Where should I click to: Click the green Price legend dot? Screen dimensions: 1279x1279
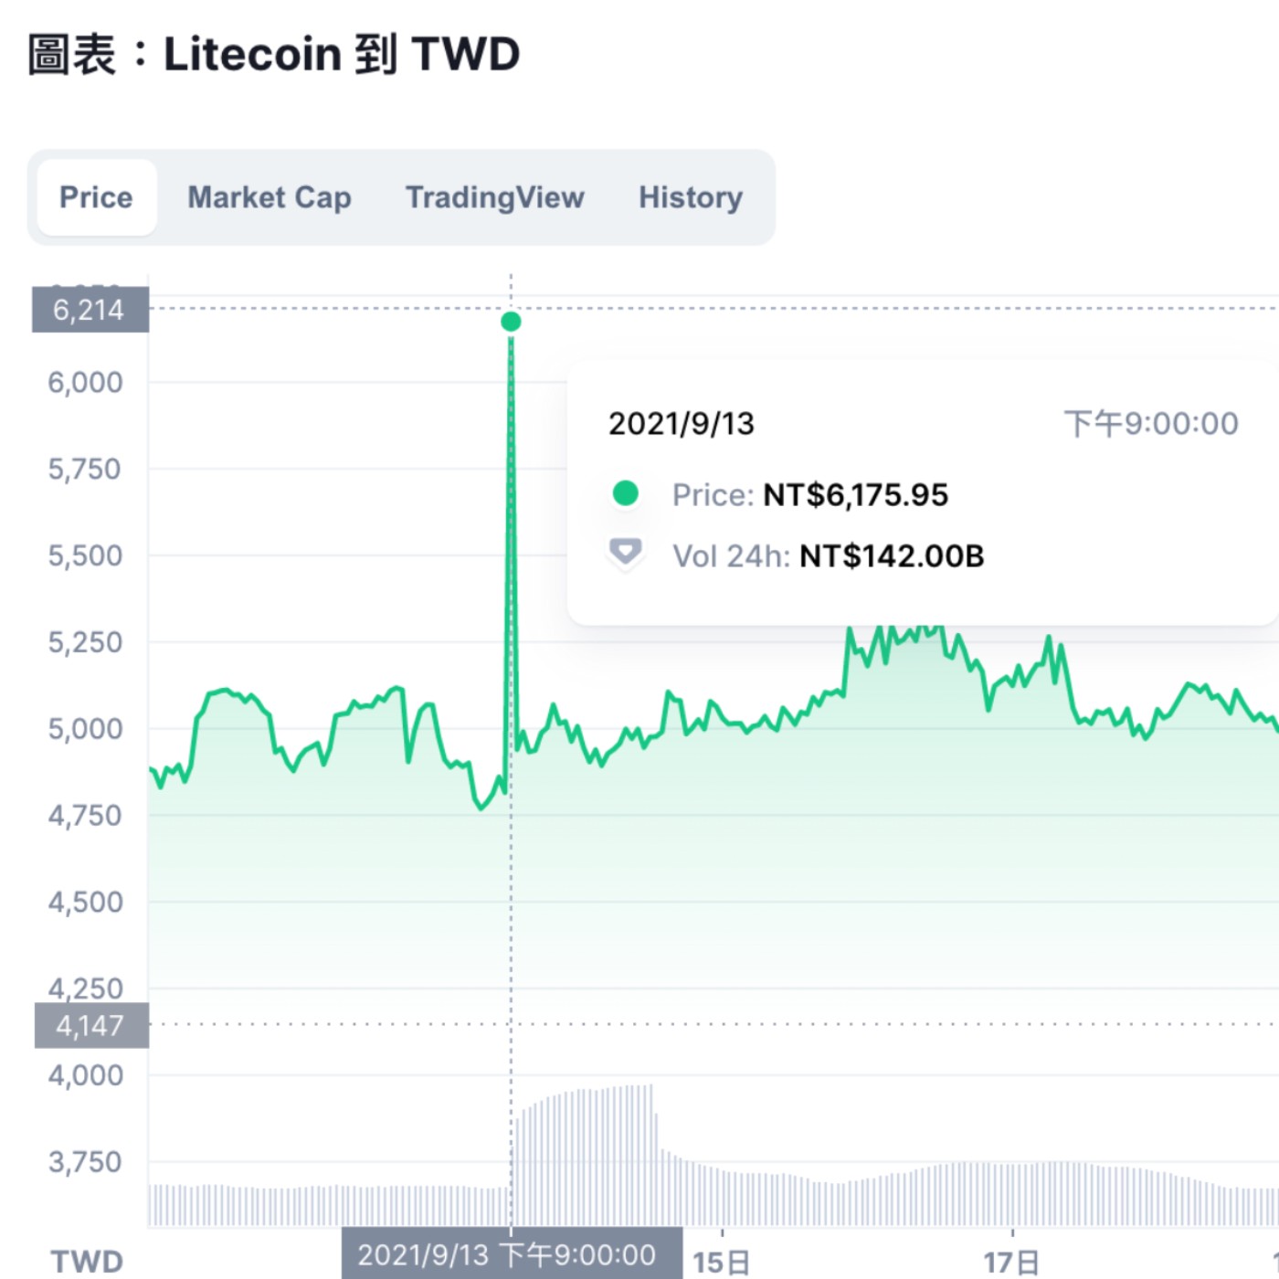pyautogui.click(x=625, y=494)
